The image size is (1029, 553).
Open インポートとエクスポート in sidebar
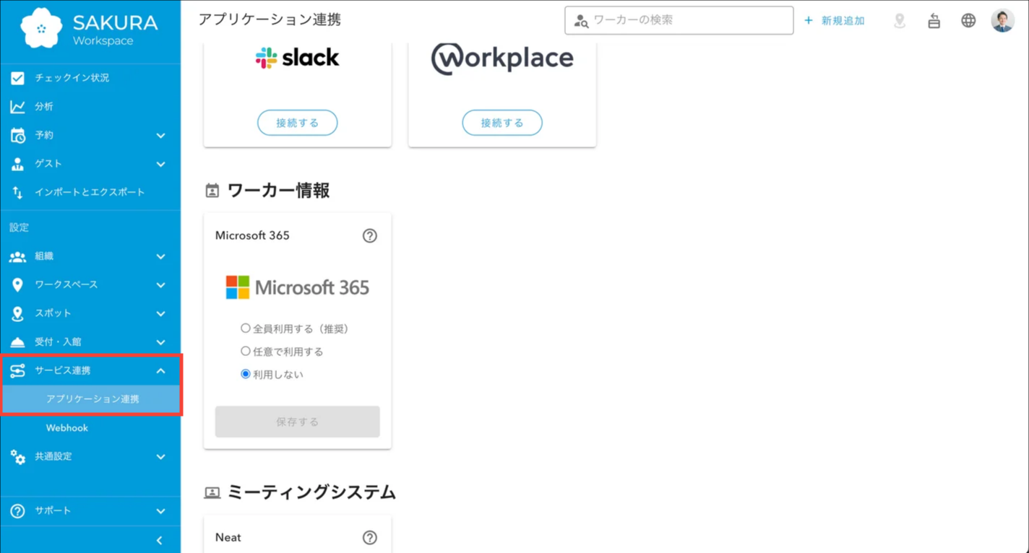pos(90,193)
